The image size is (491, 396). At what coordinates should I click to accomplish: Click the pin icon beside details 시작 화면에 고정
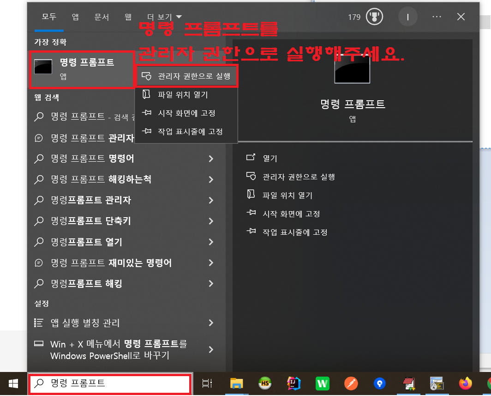(x=251, y=213)
